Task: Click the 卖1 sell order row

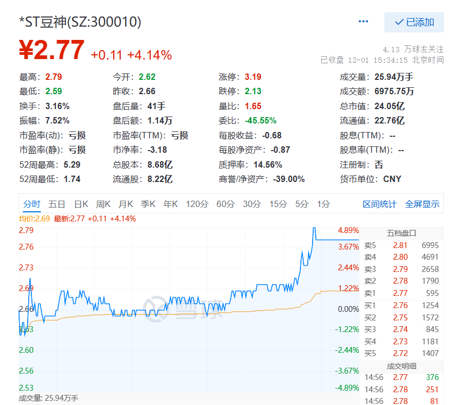Action: pyautogui.click(x=401, y=293)
